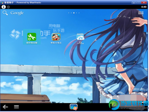Launch the 烧饼修改器 wrench app
Screen dimensions: 149x112
[x=32, y=39]
